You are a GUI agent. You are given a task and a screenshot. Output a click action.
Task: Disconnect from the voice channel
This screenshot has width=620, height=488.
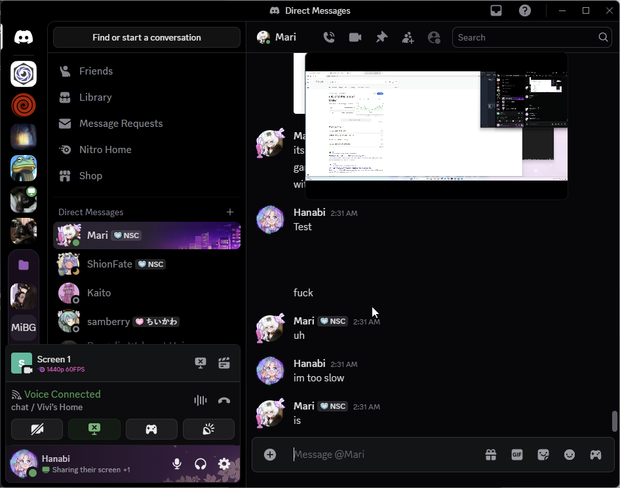(x=224, y=401)
